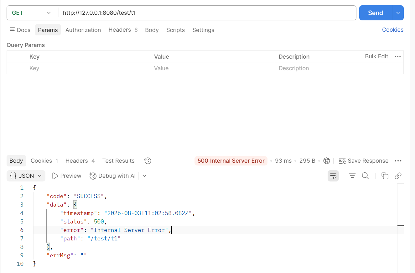Open the filter response icon
Screen dimensions: 415x273
click(352, 176)
